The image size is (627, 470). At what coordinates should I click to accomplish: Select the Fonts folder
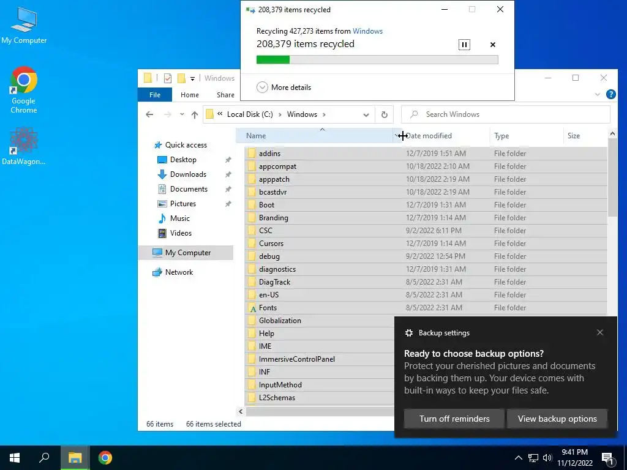[426, 308]
